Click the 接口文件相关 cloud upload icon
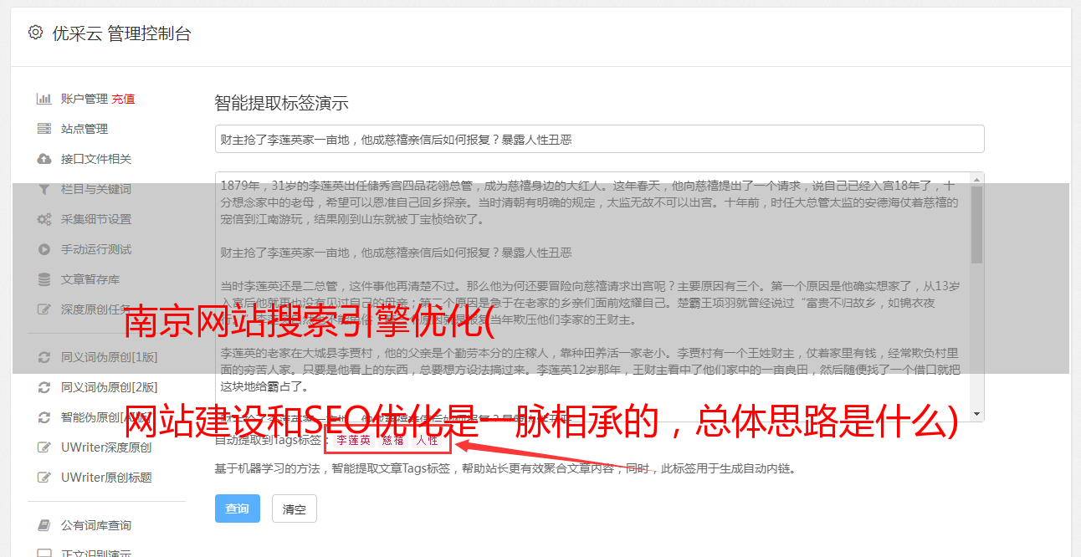The height and width of the screenshot is (557, 1081). point(44,159)
